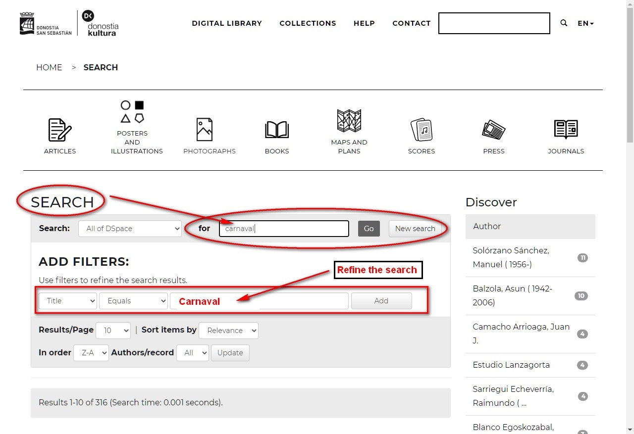Click the magnifier search icon in header
The height and width of the screenshot is (434, 634).
point(564,23)
